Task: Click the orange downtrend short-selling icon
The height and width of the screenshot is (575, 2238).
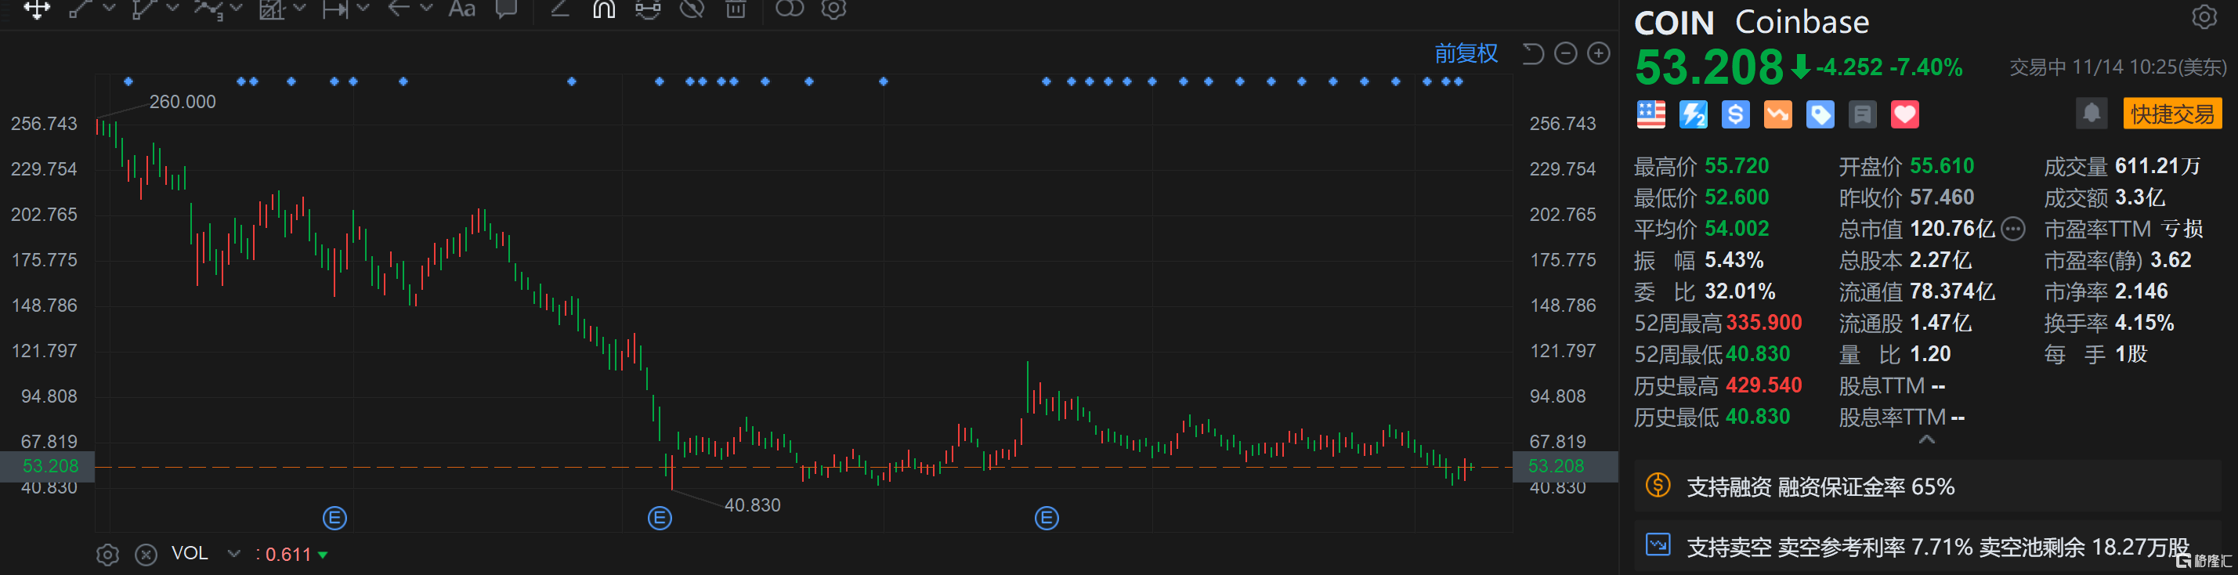Action: pyautogui.click(x=1777, y=114)
